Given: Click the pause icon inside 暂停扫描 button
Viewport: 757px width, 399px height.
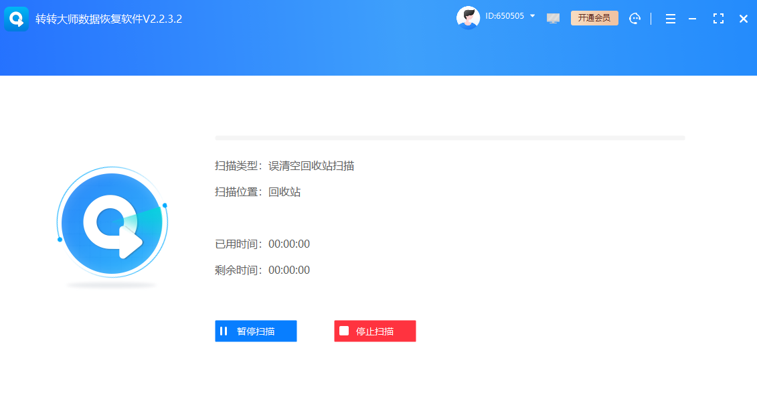Looking at the screenshot, I should (x=224, y=331).
